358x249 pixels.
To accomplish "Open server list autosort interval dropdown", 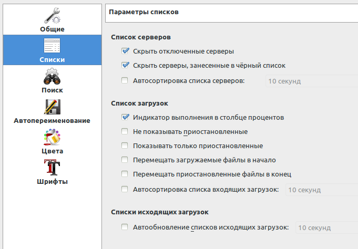I will click(x=312, y=81).
